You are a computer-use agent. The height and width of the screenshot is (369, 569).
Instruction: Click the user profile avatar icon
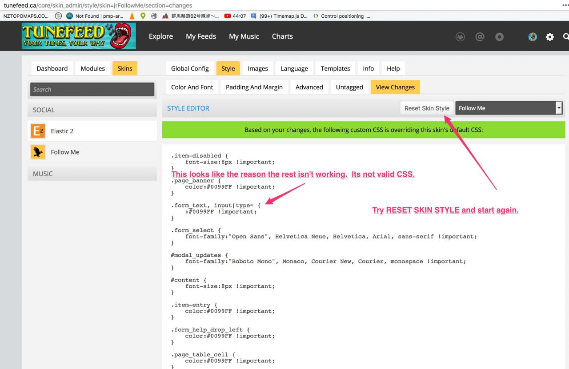pyautogui.click(x=533, y=37)
